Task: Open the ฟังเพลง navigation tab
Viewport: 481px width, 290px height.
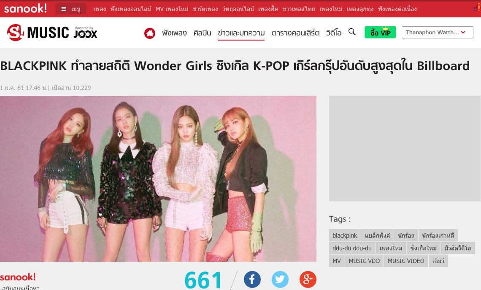Action: [174, 33]
